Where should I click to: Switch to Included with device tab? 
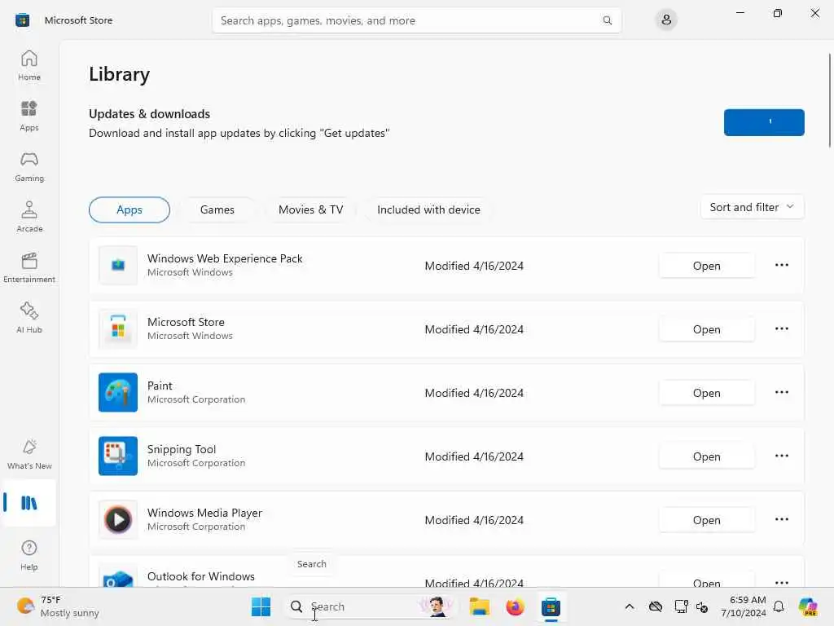tap(428, 209)
